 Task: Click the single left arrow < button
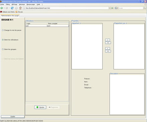(x=108, y=40)
